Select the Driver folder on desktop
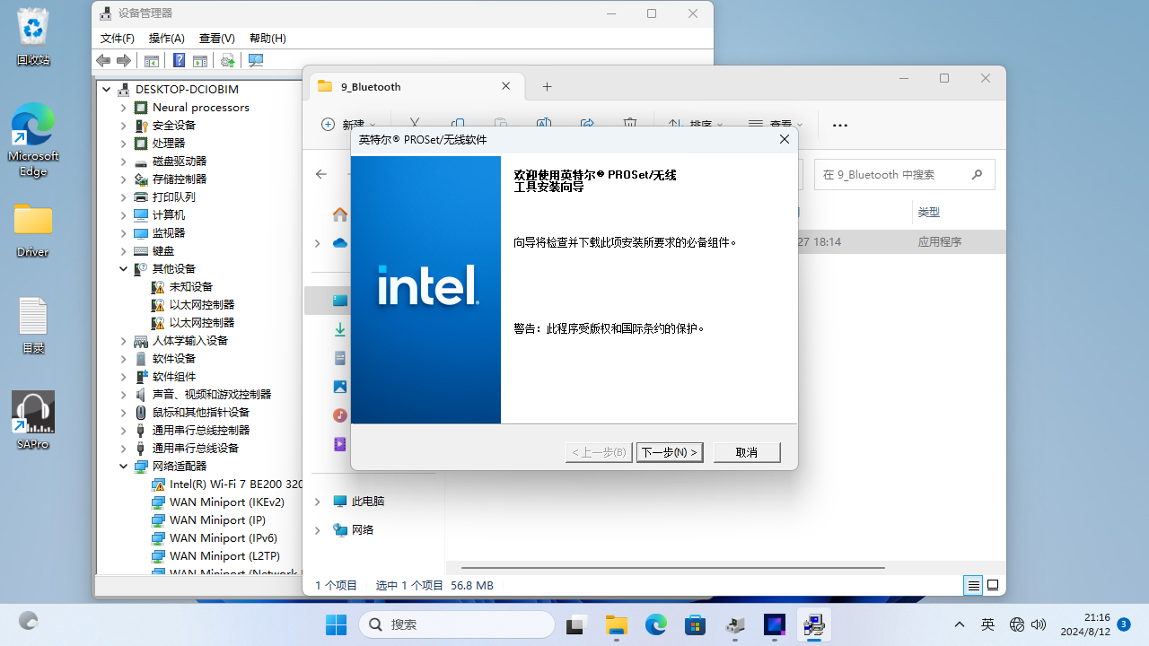Viewport: 1149px width, 646px height. pyautogui.click(x=33, y=230)
